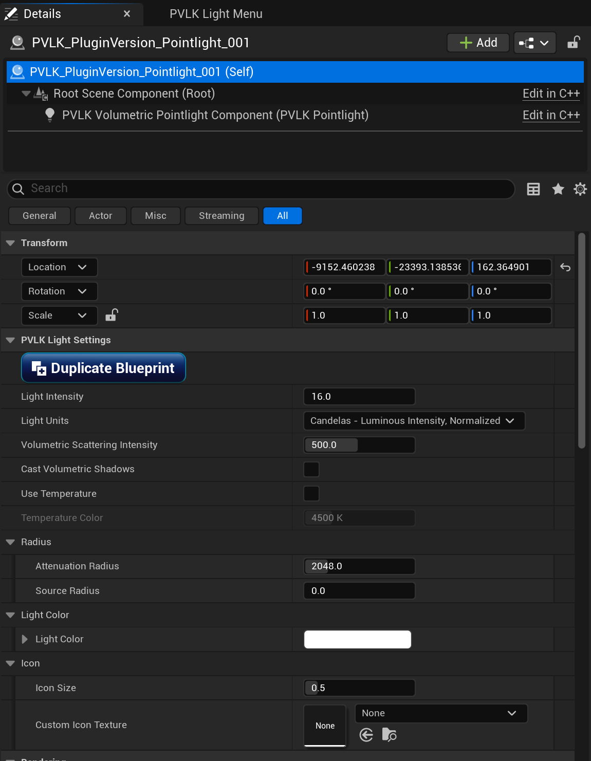Select the Misc filter tab

(156, 216)
